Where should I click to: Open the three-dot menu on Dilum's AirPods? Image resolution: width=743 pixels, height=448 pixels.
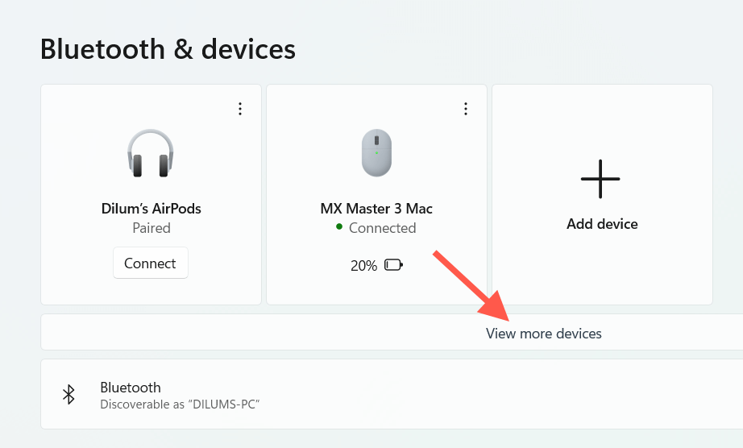[x=240, y=109]
